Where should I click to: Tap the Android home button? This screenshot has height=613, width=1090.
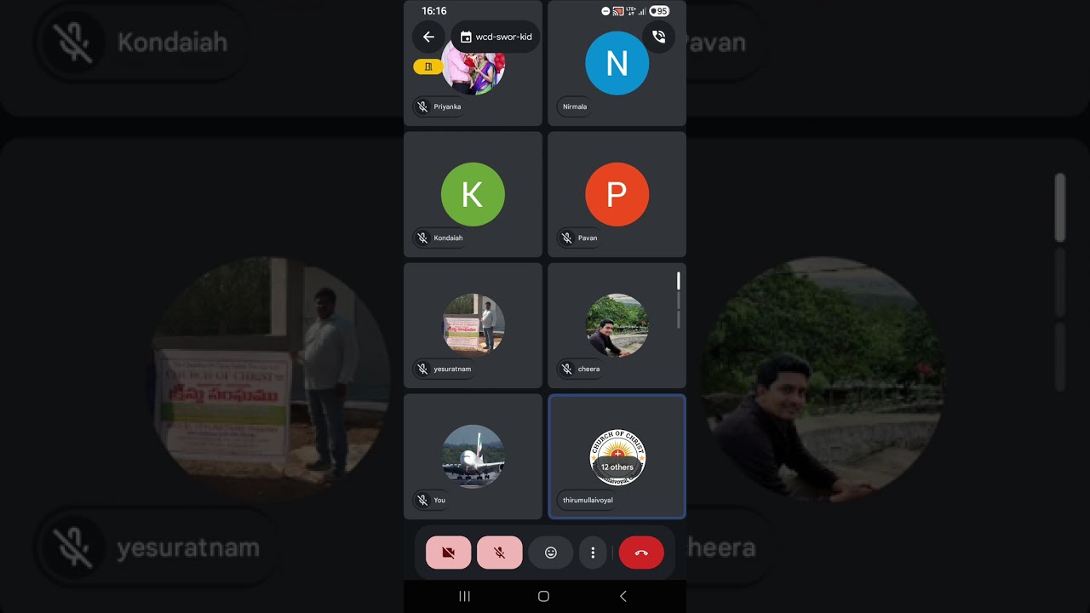[x=544, y=596]
